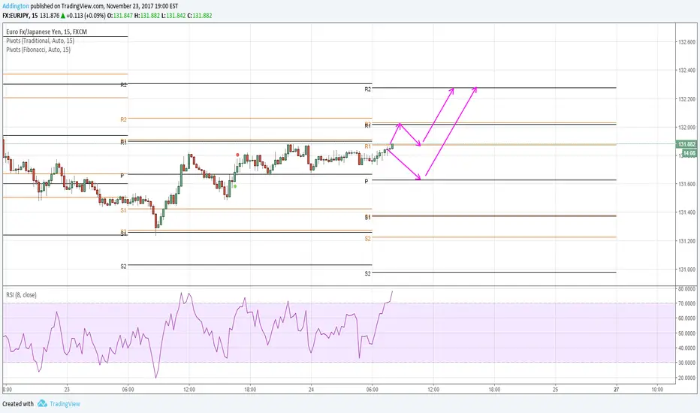Click the 132.600 price axis label
Image resolution: width=700 pixels, height=413 pixels.
click(686, 42)
